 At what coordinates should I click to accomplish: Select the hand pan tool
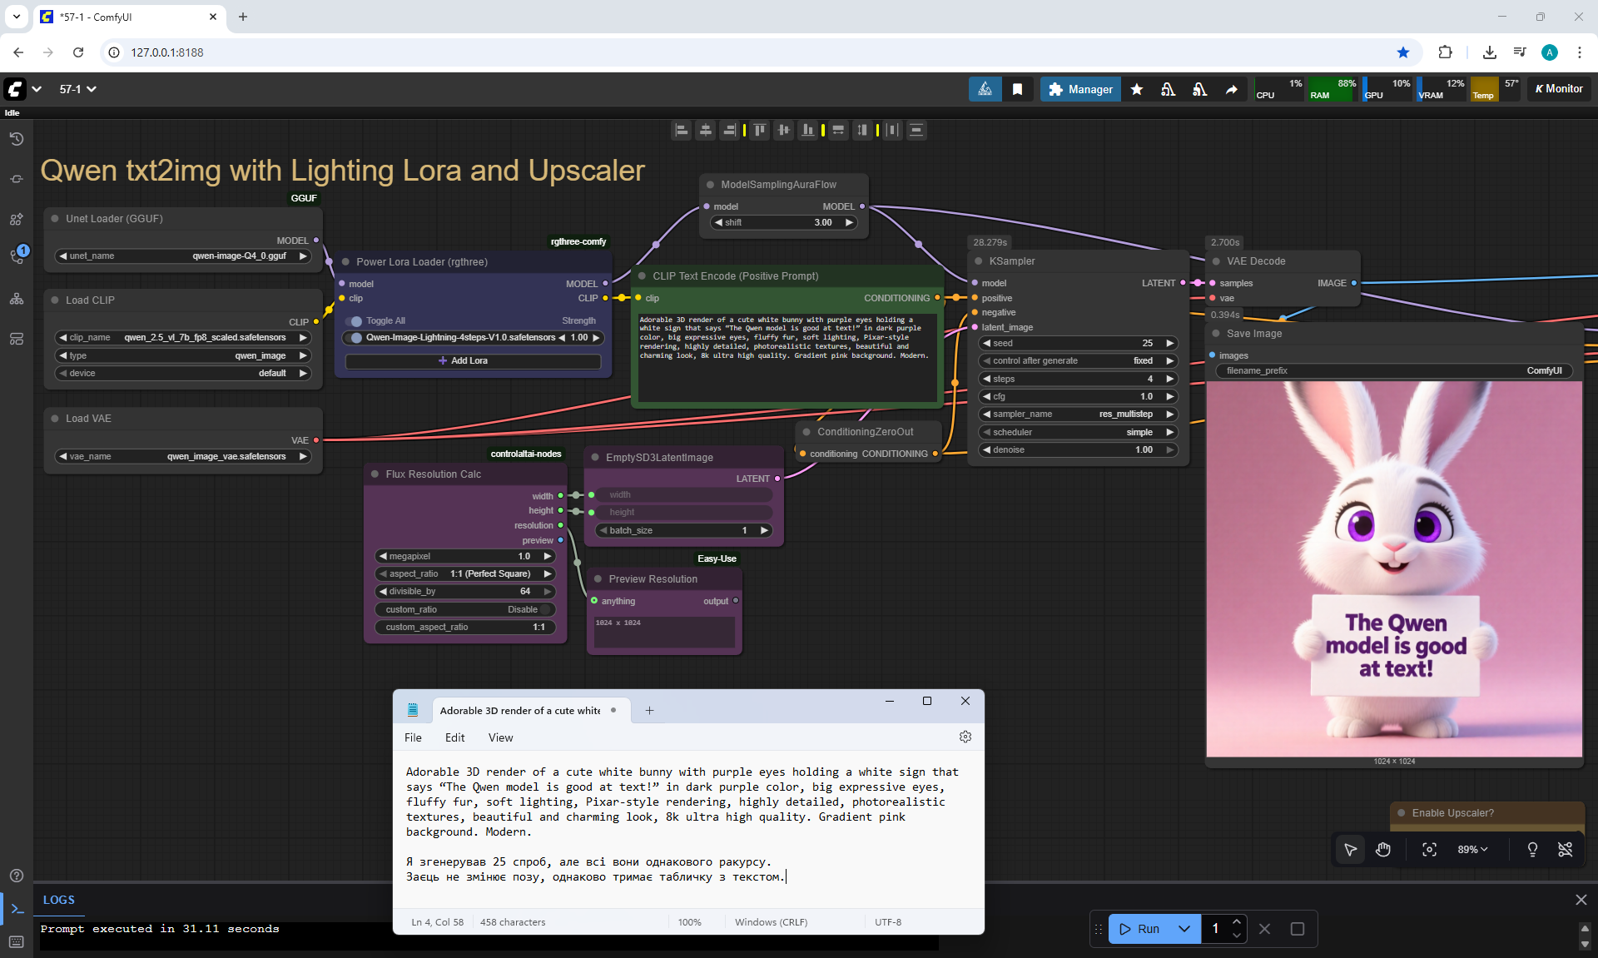[x=1382, y=850]
